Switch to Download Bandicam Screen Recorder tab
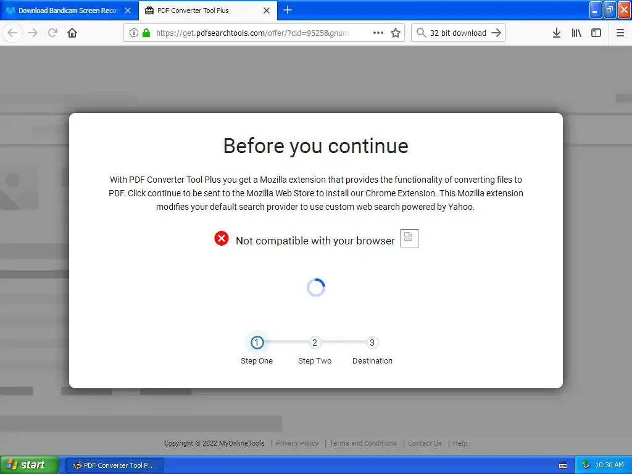The image size is (632, 474). [x=69, y=10]
